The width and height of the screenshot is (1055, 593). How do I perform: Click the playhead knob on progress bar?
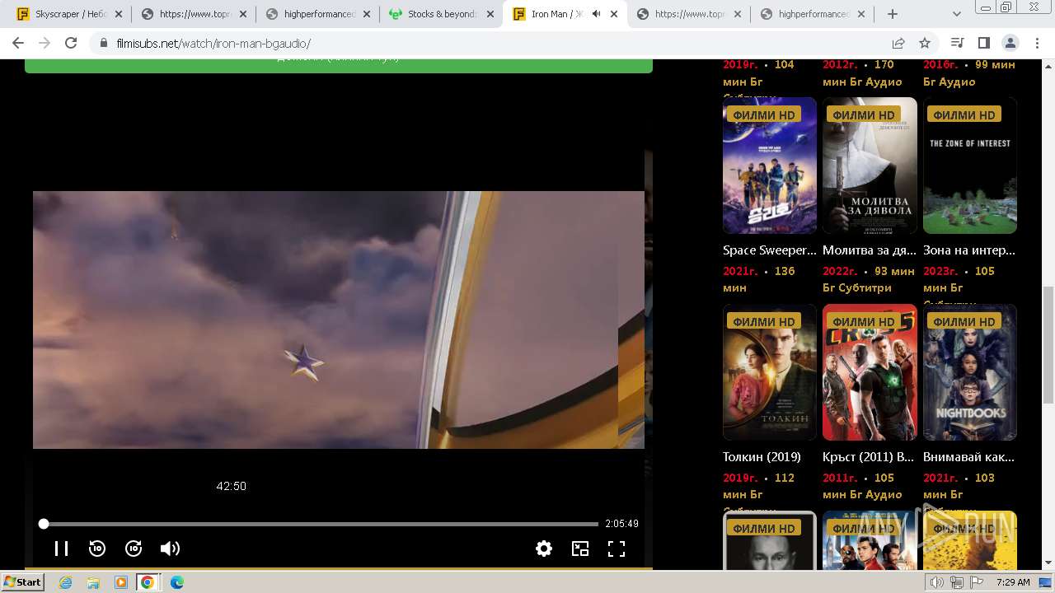(44, 524)
